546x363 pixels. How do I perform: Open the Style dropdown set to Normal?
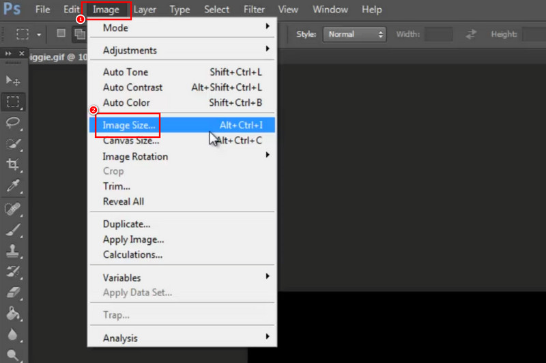click(355, 34)
